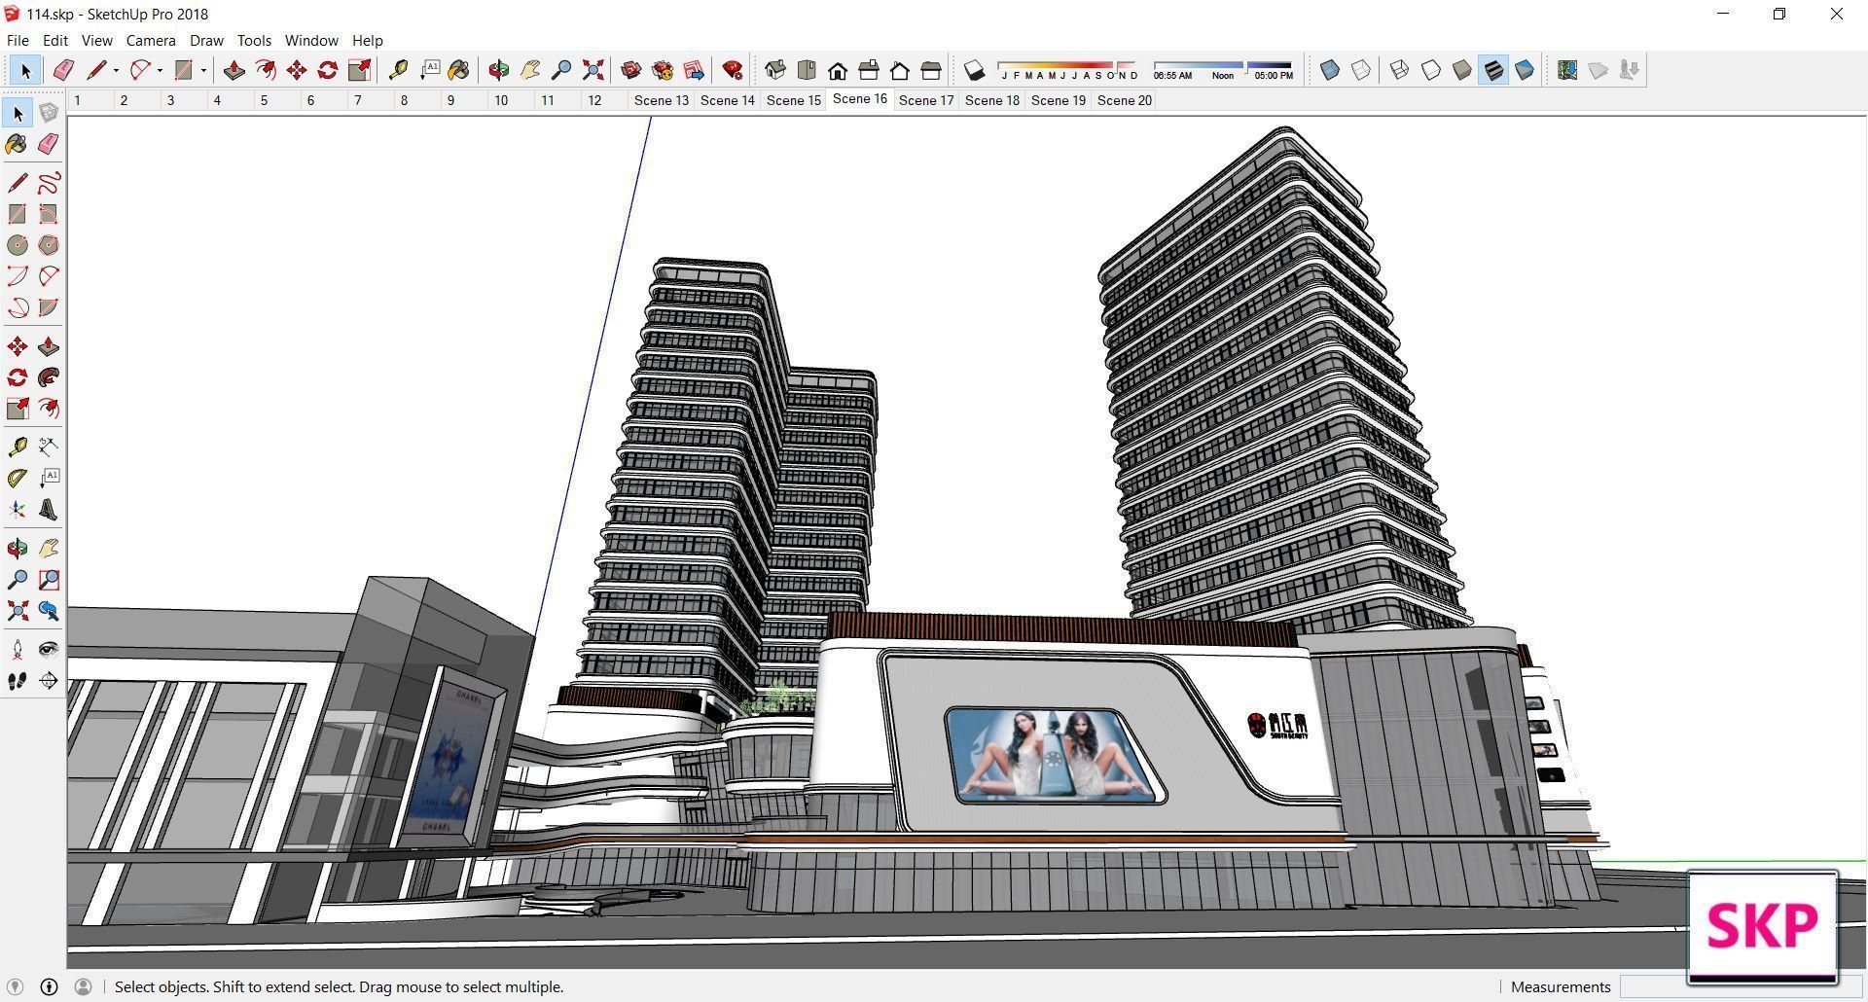Open the Extension Warehouse
The width and height of the screenshot is (1868, 1002).
coord(663,70)
